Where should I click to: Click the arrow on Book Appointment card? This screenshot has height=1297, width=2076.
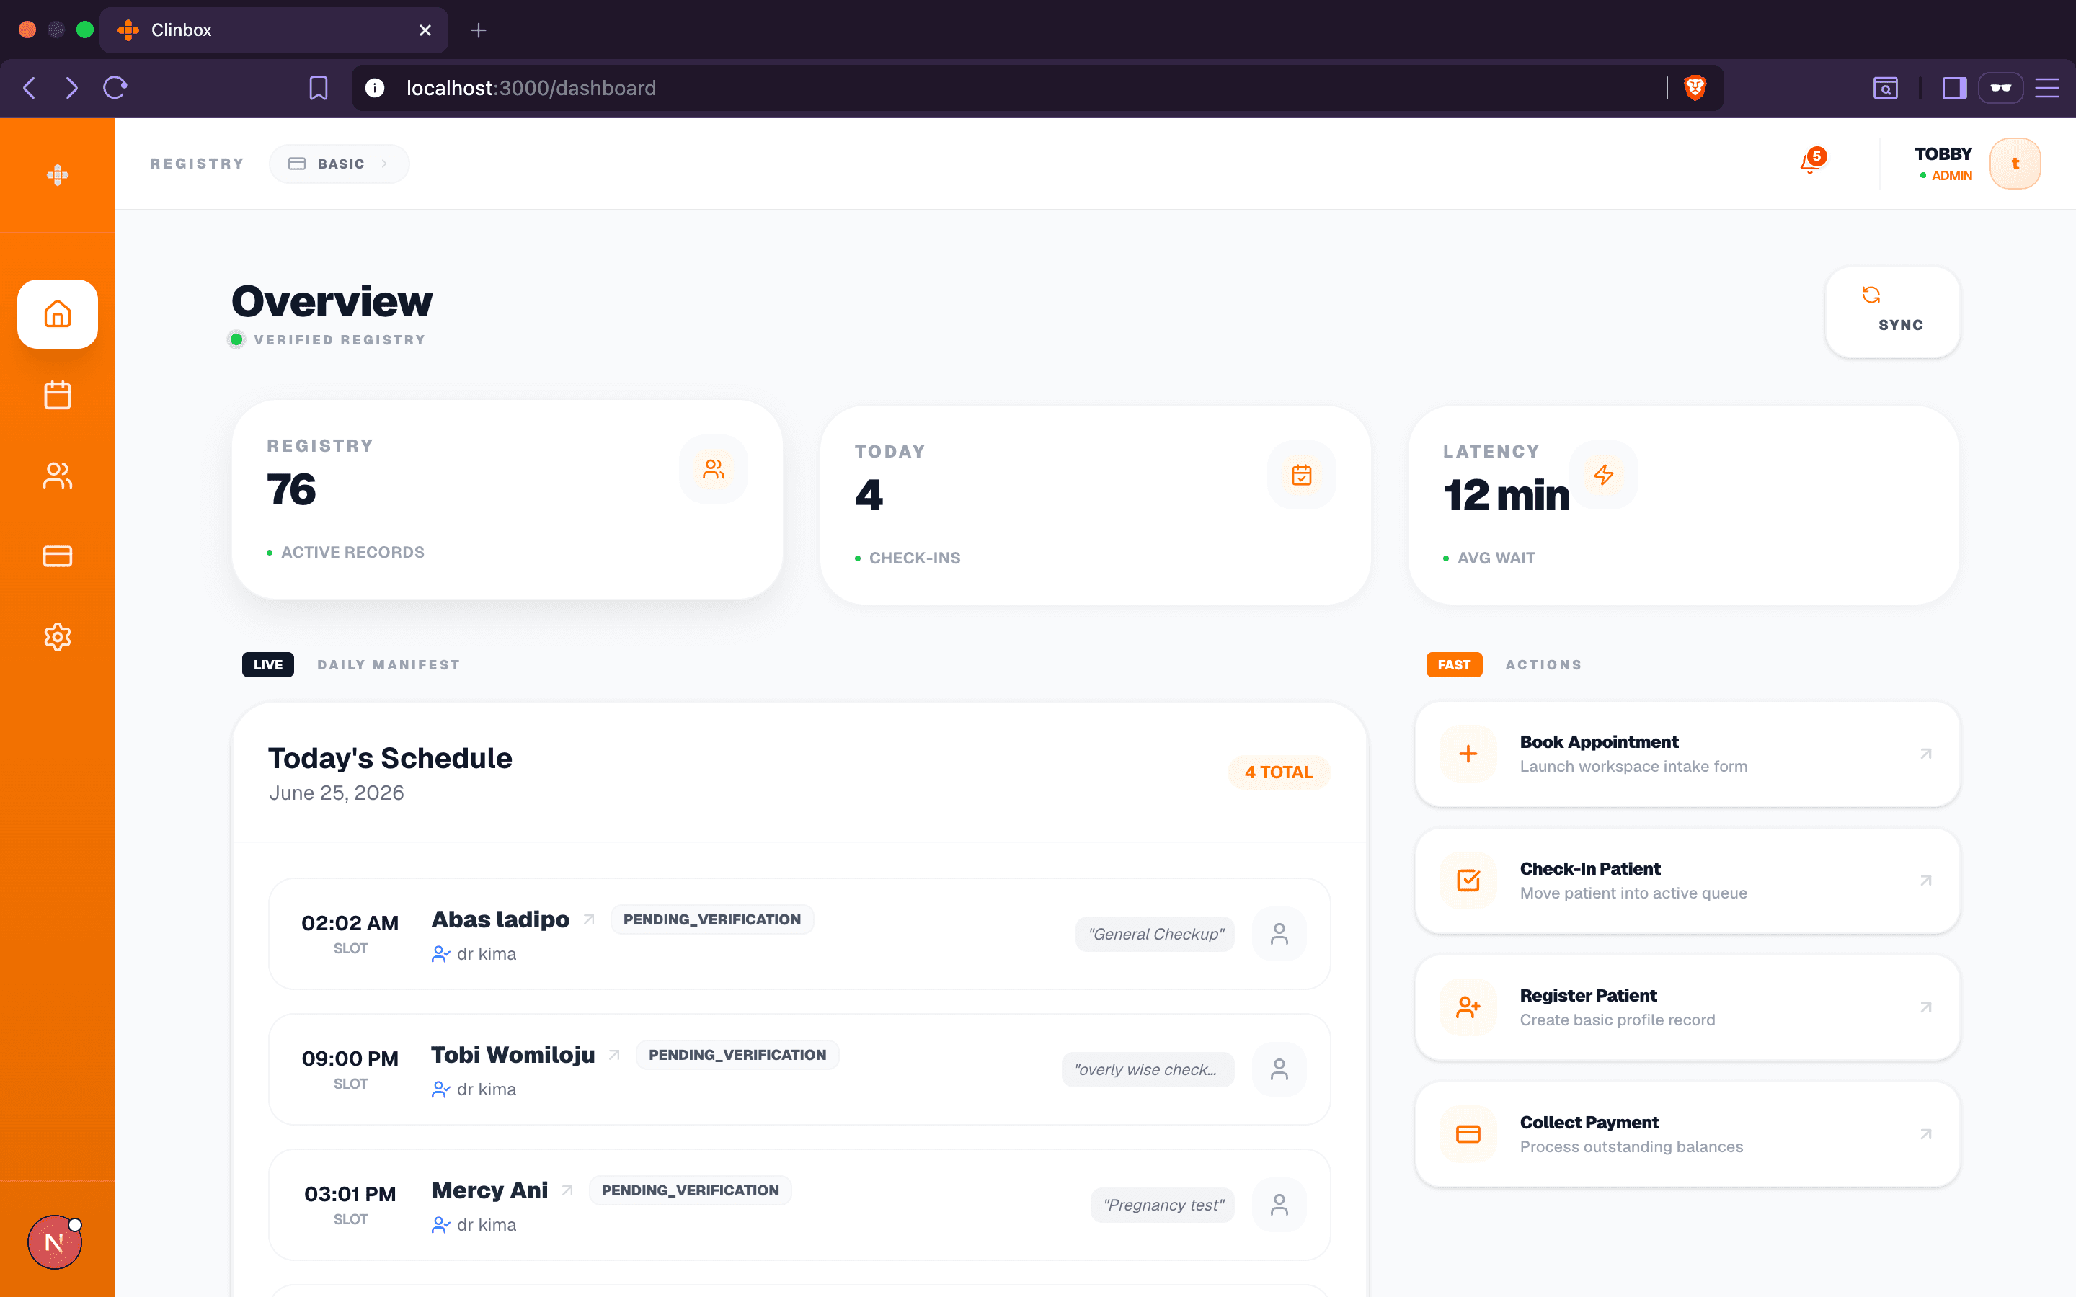(x=1925, y=754)
